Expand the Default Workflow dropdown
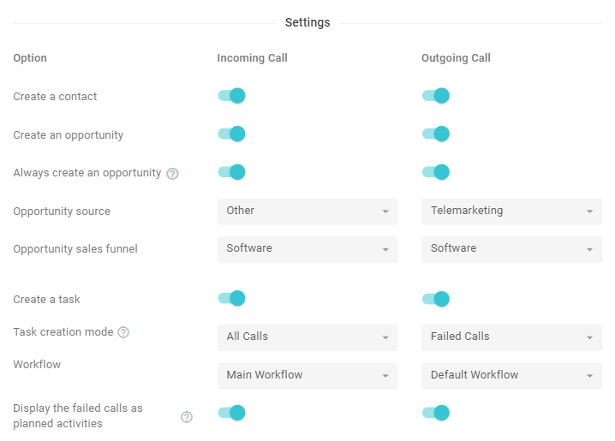Screen dimensions: 615x441 click(511, 376)
